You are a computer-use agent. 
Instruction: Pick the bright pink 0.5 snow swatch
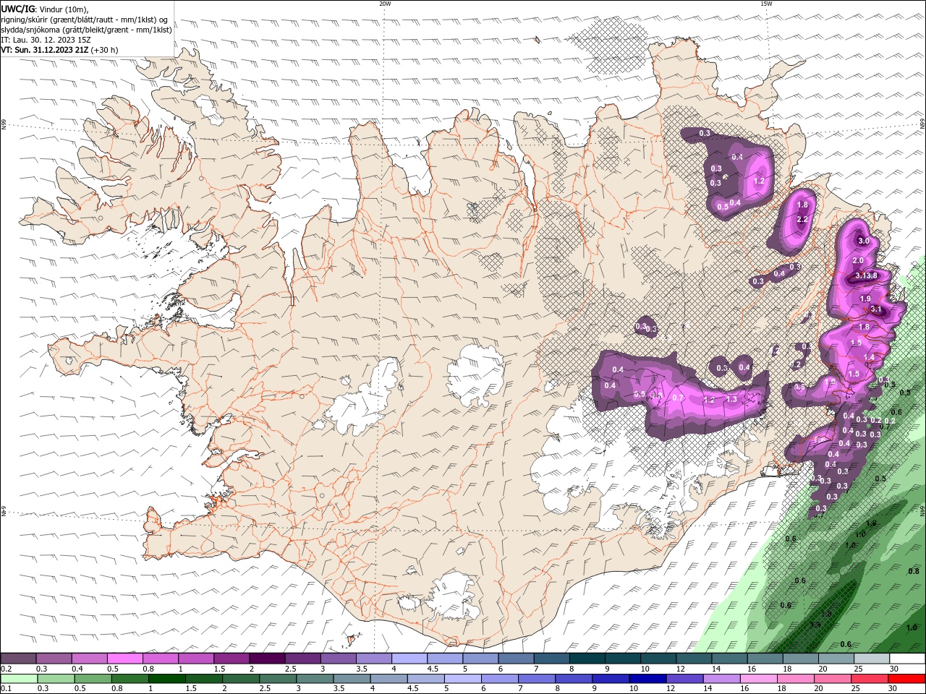125,659
